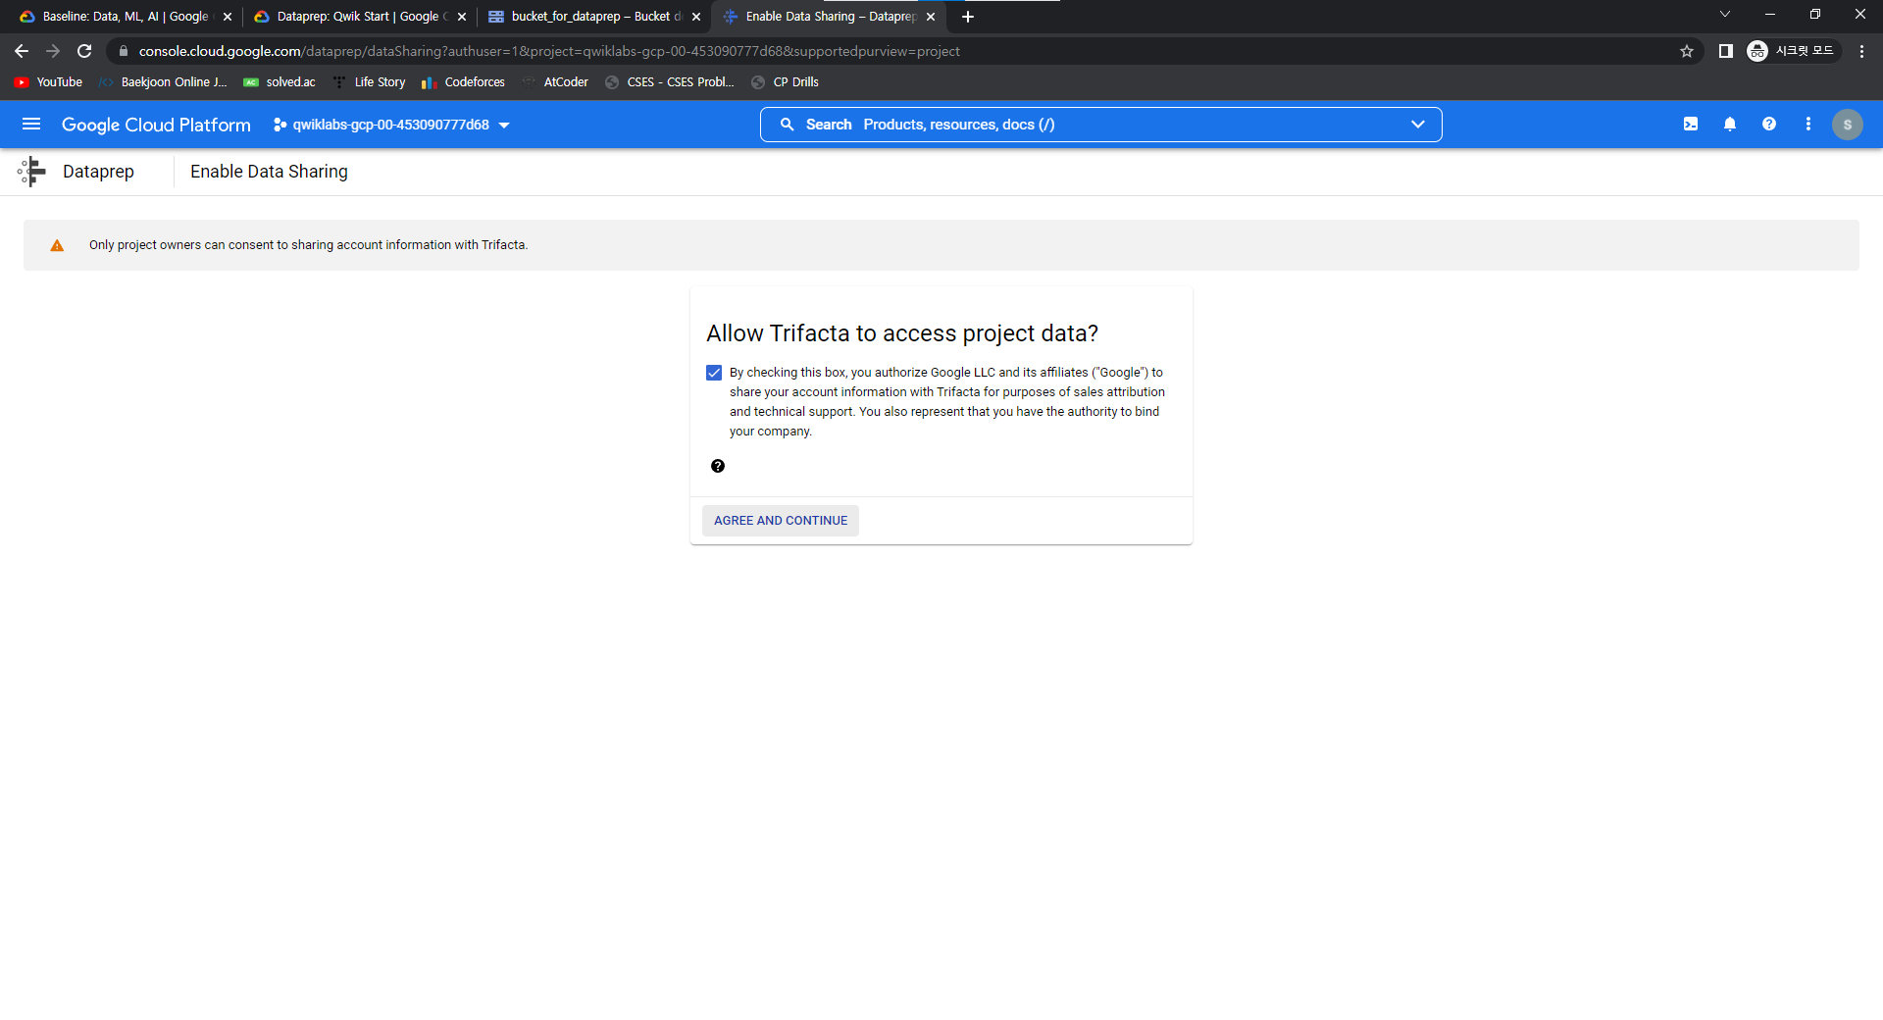1883x1020 pixels.
Task: Open the Life Story bookmark
Action: [x=369, y=82]
